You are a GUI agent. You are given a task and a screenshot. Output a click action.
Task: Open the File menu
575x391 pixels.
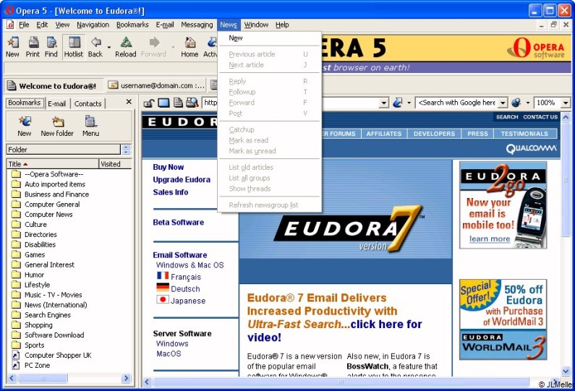coord(24,25)
